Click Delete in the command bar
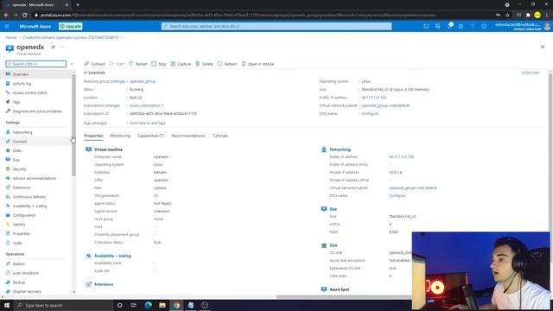 coord(204,64)
